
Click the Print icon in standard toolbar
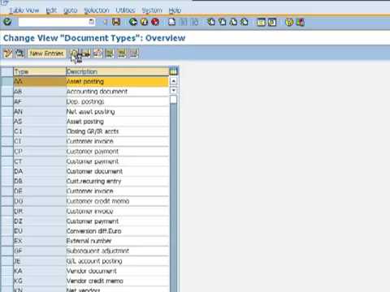click(172, 22)
